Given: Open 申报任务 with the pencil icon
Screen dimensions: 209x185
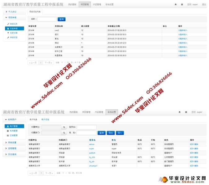Looking at the screenshot, I should point(12,24).
